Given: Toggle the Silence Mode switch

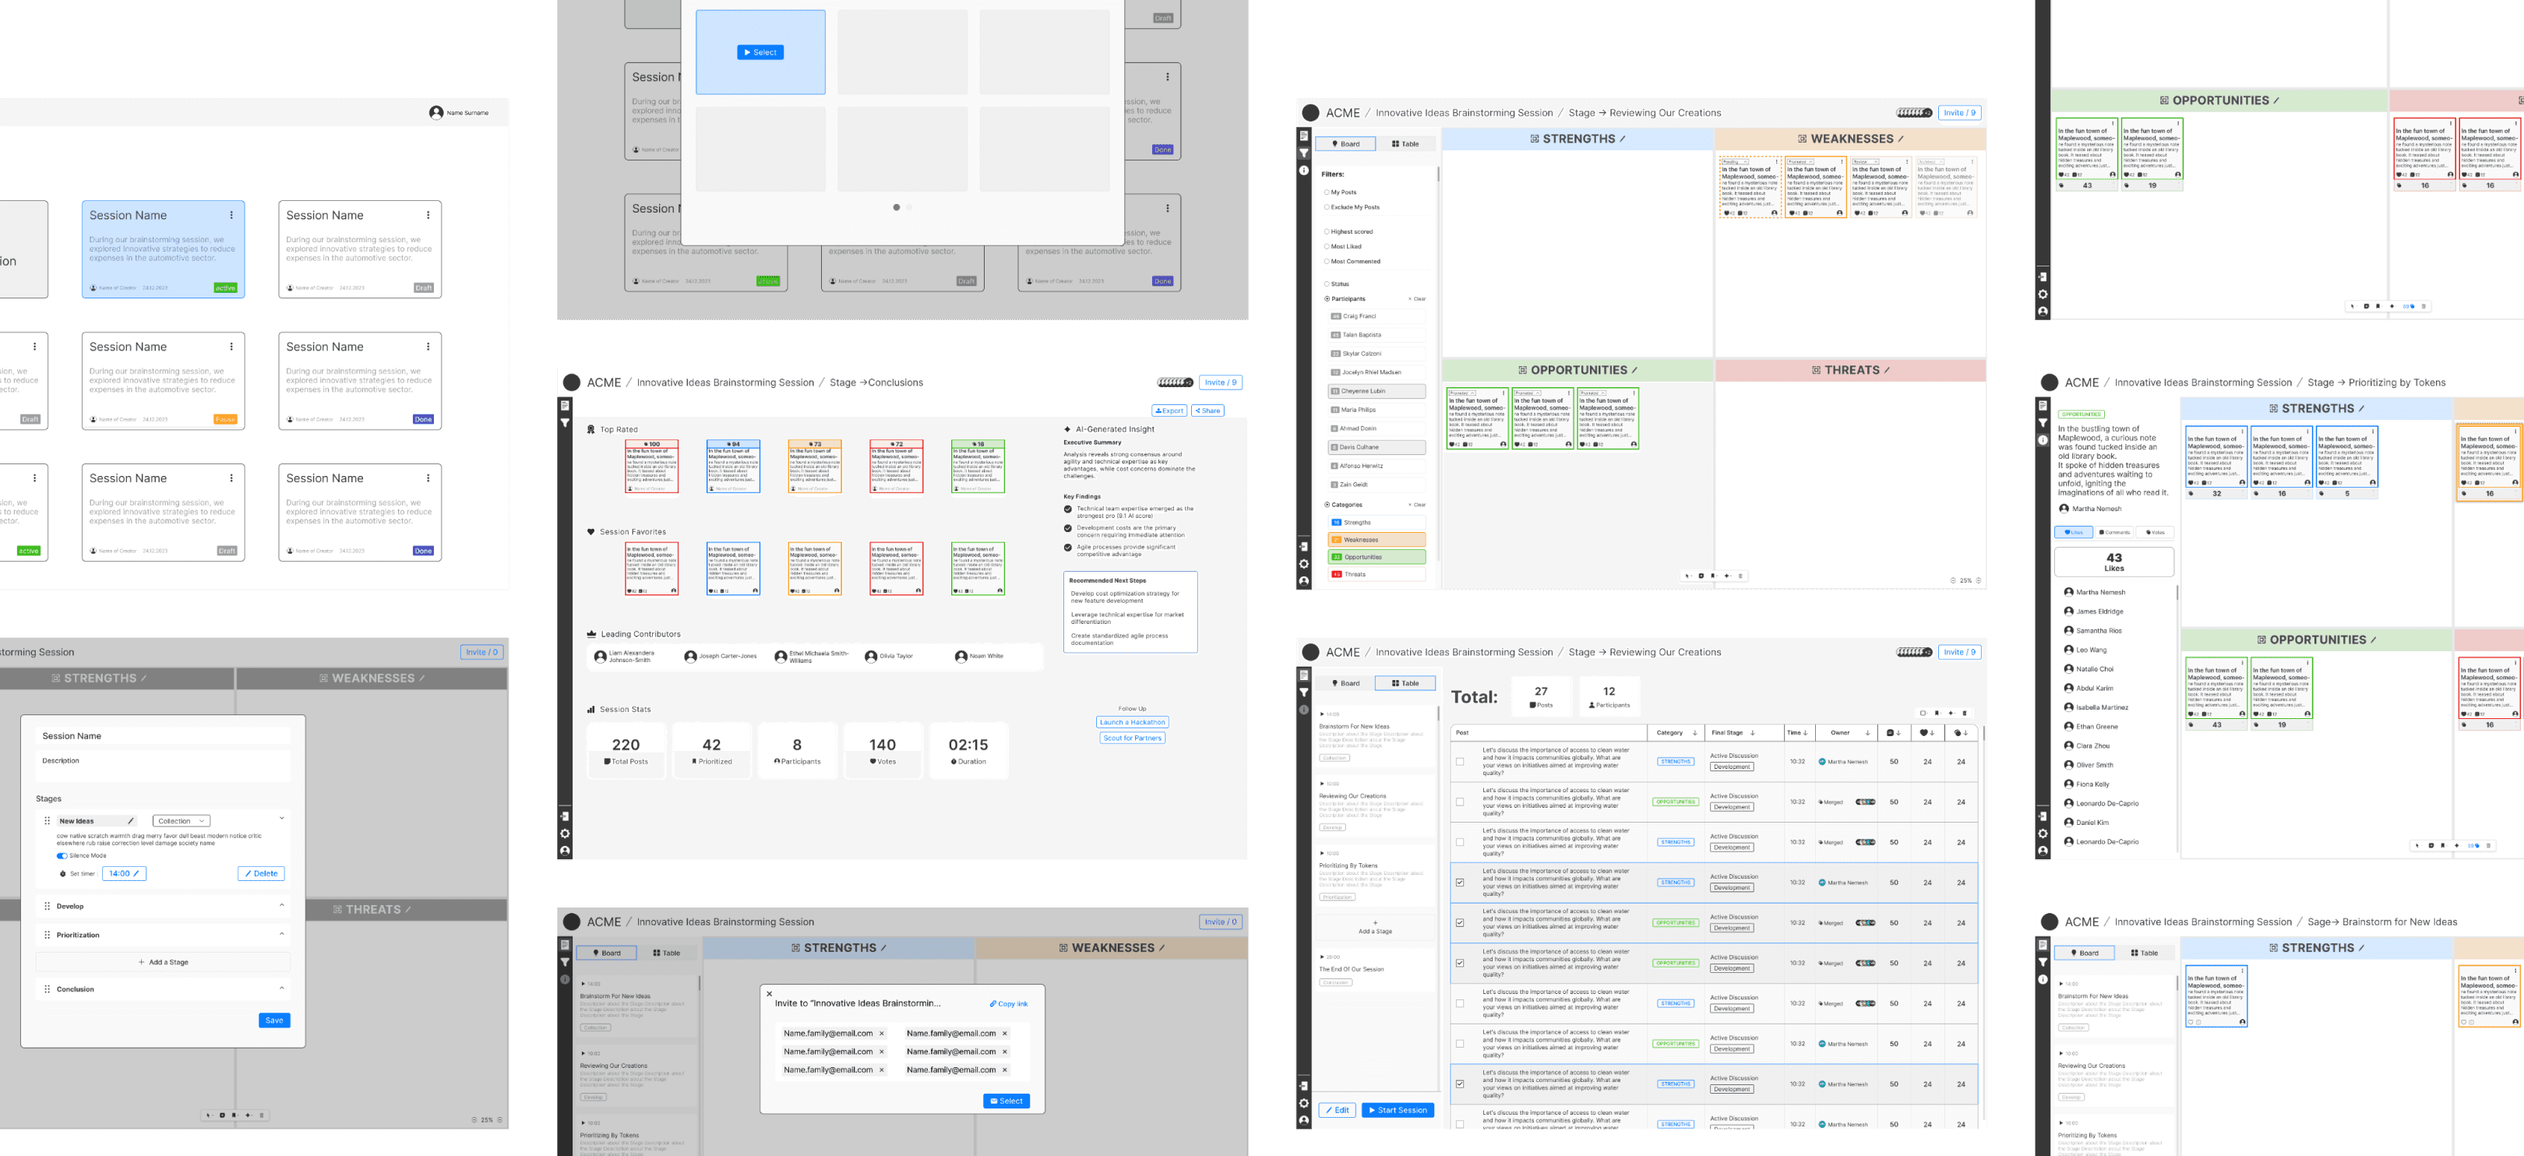Looking at the screenshot, I should [x=62, y=855].
